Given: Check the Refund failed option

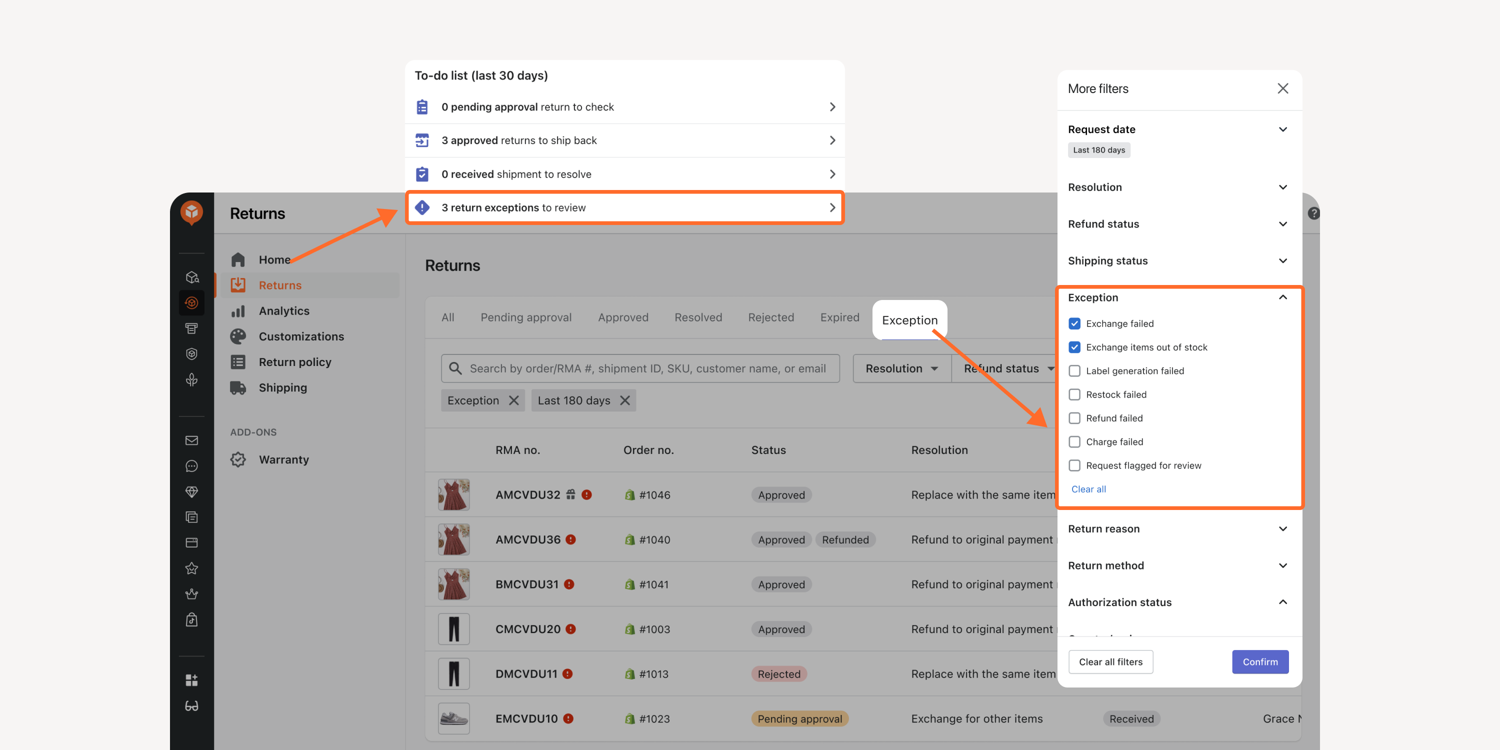Looking at the screenshot, I should [x=1074, y=418].
